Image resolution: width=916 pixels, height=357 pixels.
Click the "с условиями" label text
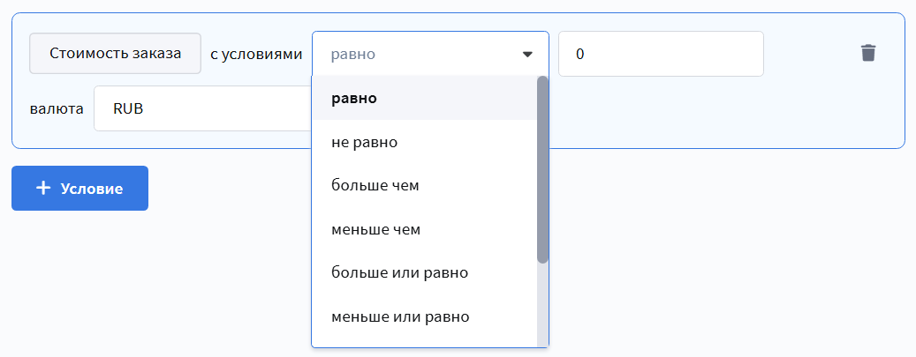256,55
